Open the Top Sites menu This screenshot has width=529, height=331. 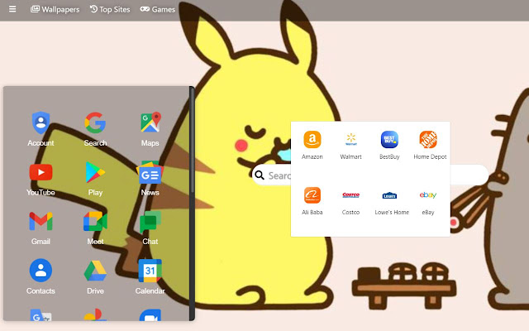click(110, 9)
